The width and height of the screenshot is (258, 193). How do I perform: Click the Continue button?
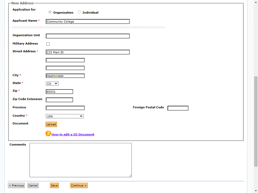79,185
